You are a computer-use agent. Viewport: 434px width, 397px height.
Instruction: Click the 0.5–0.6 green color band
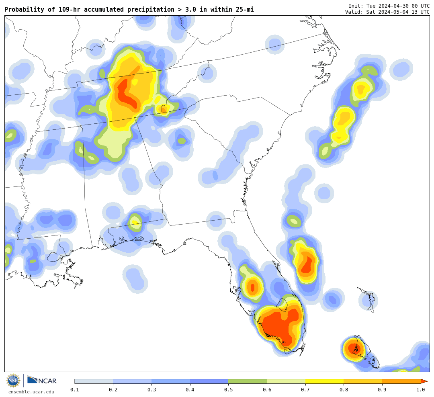click(248, 381)
